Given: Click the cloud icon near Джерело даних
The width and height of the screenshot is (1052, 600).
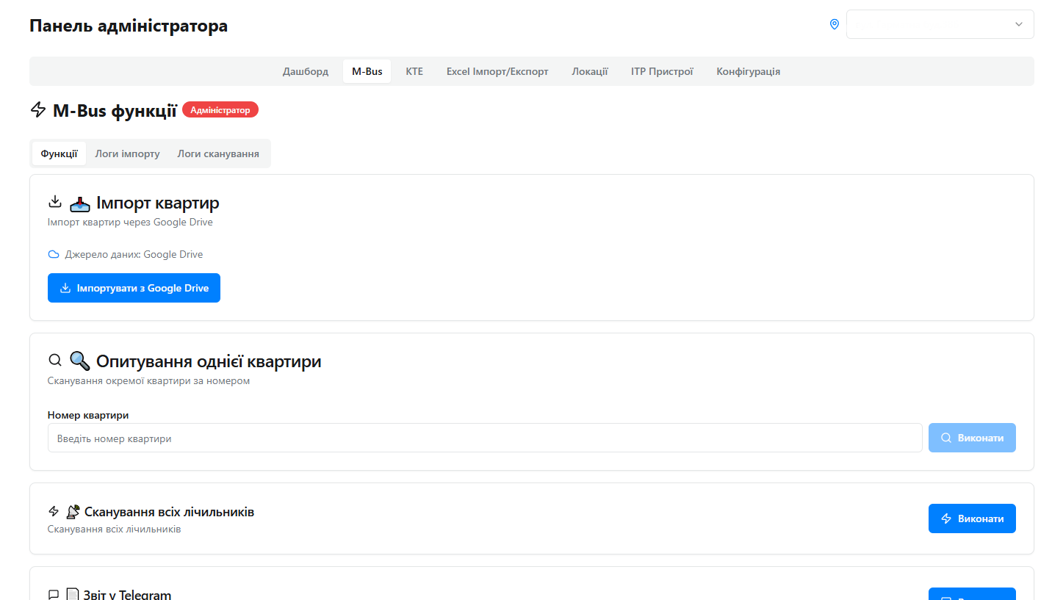Looking at the screenshot, I should coord(54,255).
